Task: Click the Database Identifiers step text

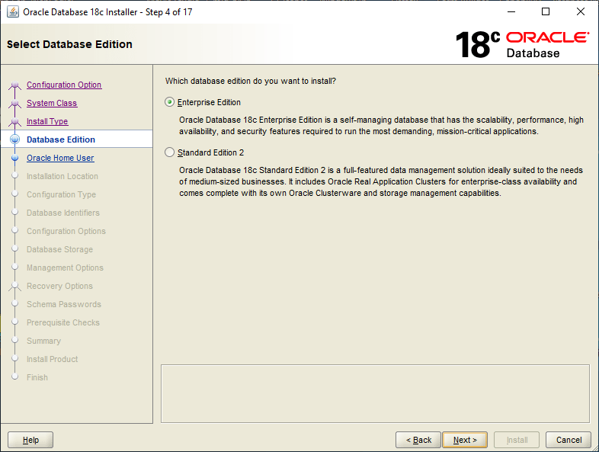Action: pyautogui.click(x=63, y=213)
